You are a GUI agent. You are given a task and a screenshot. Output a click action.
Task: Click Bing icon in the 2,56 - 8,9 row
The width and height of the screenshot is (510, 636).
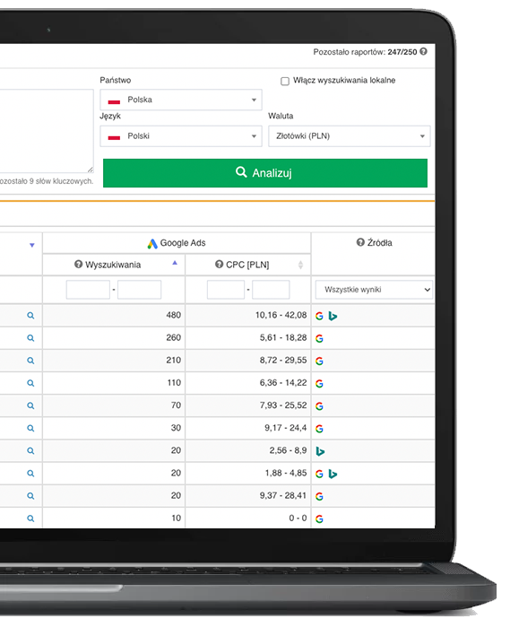(x=320, y=451)
